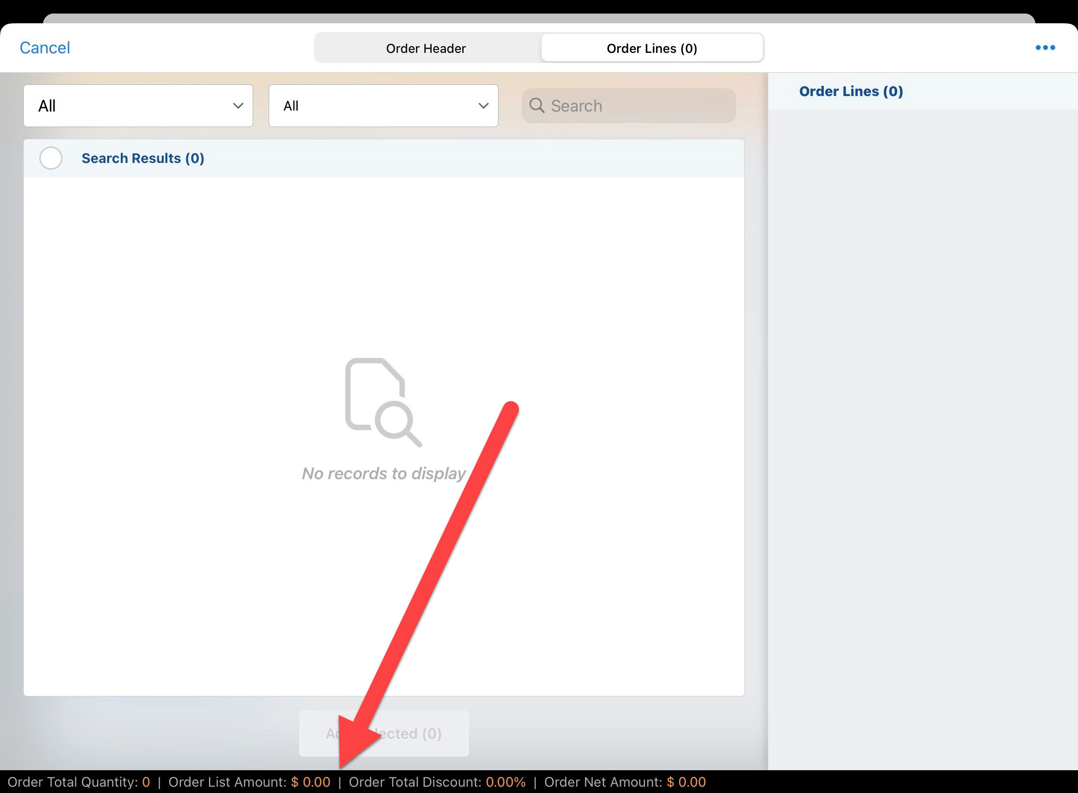The height and width of the screenshot is (793, 1078).
Task: Click Order Total Quantity value in footer
Action: (x=146, y=782)
